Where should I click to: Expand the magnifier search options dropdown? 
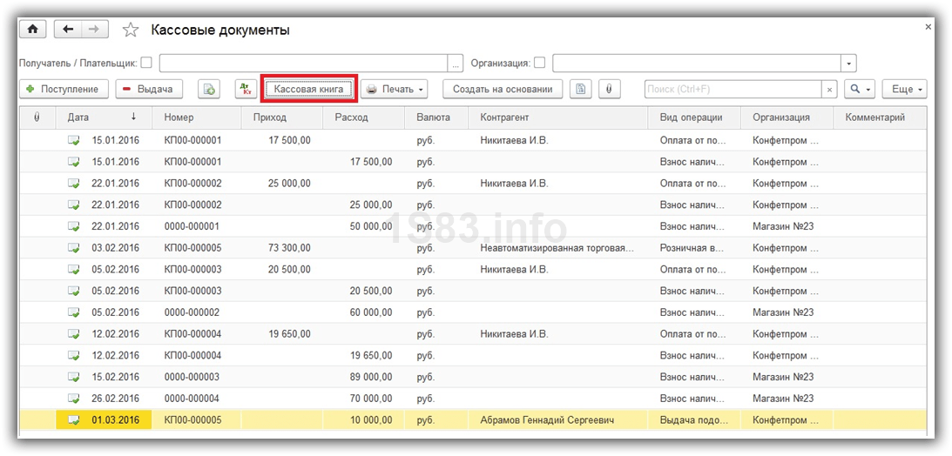[x=860, y=89]
